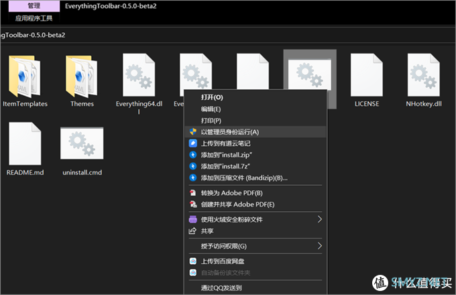This screenshot has width=456, height=295.
Task: Choose 打印(P) from the context menu
Action: tap(255, 120)
